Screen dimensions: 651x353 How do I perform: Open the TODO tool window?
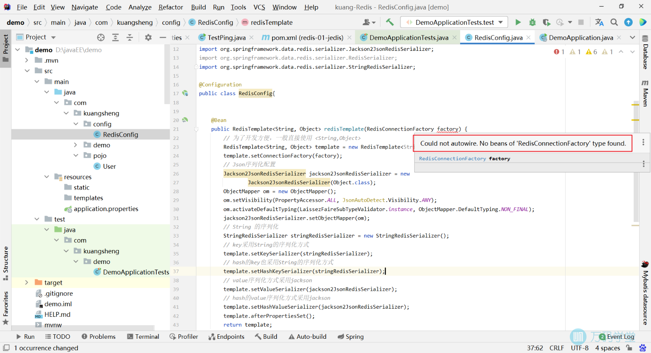57,336
